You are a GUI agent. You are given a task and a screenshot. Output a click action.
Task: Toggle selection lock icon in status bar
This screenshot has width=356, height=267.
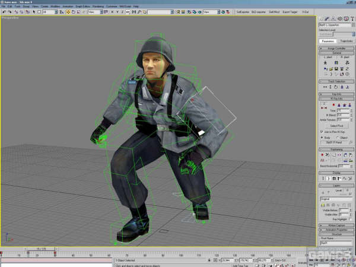209,260
